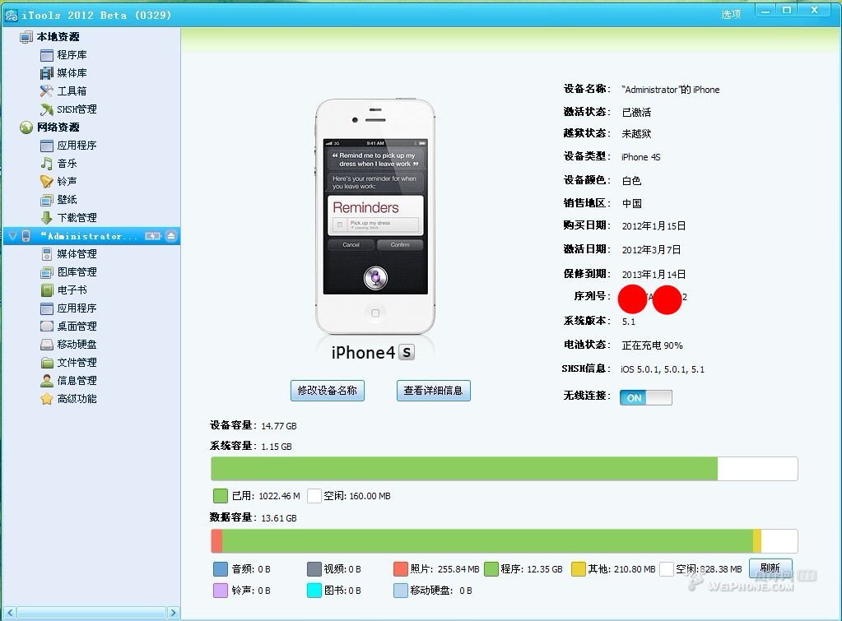Click the iTools logo in title bar
Screen dimensions: 842x621
click(12, 16)
